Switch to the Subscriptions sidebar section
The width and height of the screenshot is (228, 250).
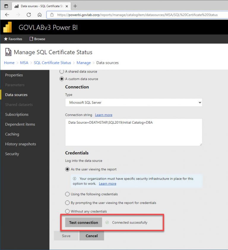(17, 114)
